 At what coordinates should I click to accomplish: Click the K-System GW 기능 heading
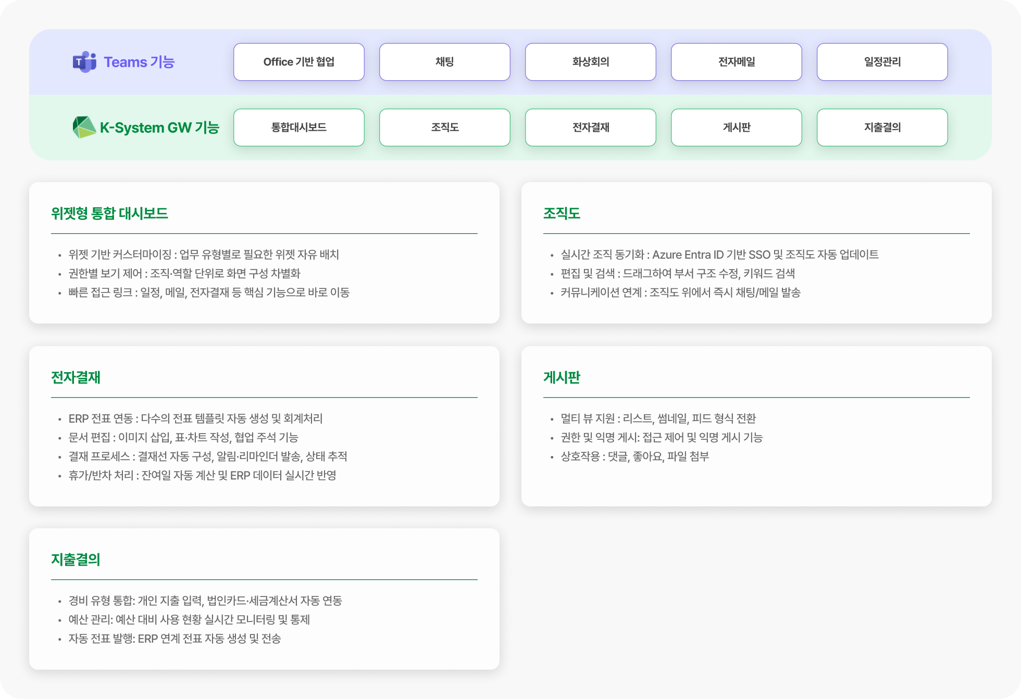coord(159,128)
